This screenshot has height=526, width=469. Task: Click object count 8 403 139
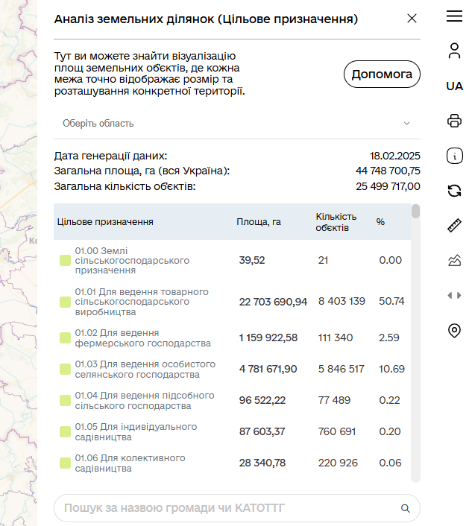point(341,301)
